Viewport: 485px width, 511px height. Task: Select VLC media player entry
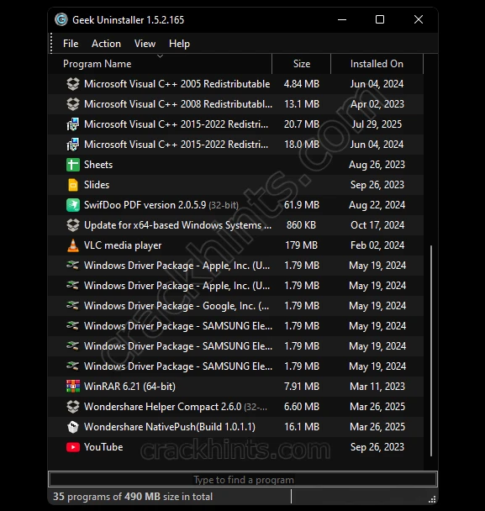point(236,245)
